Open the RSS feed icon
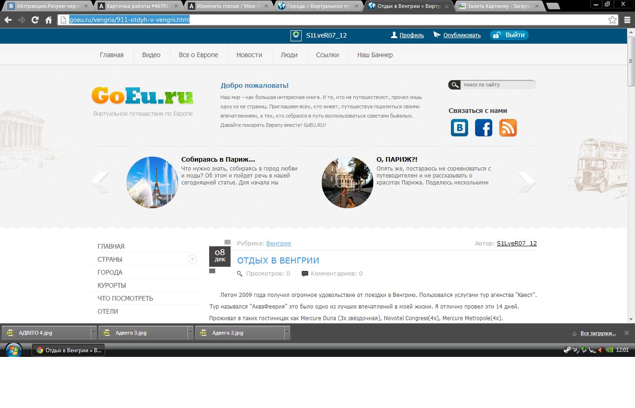The height and width of the screenshot is (408, 635). (508, 128)
